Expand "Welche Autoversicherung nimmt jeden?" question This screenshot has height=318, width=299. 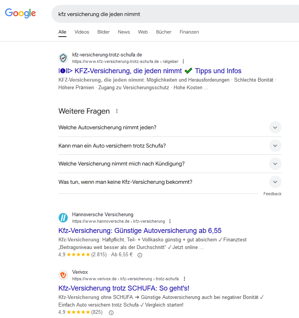(x=275, y=127)
